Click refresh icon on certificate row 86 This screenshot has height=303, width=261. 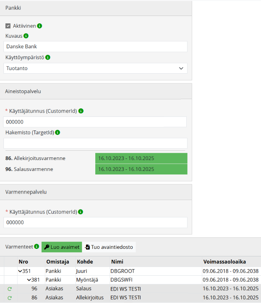click(9, 298)
